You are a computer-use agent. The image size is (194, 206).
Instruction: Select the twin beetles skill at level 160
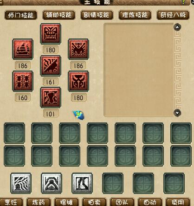tap(23, 81)
